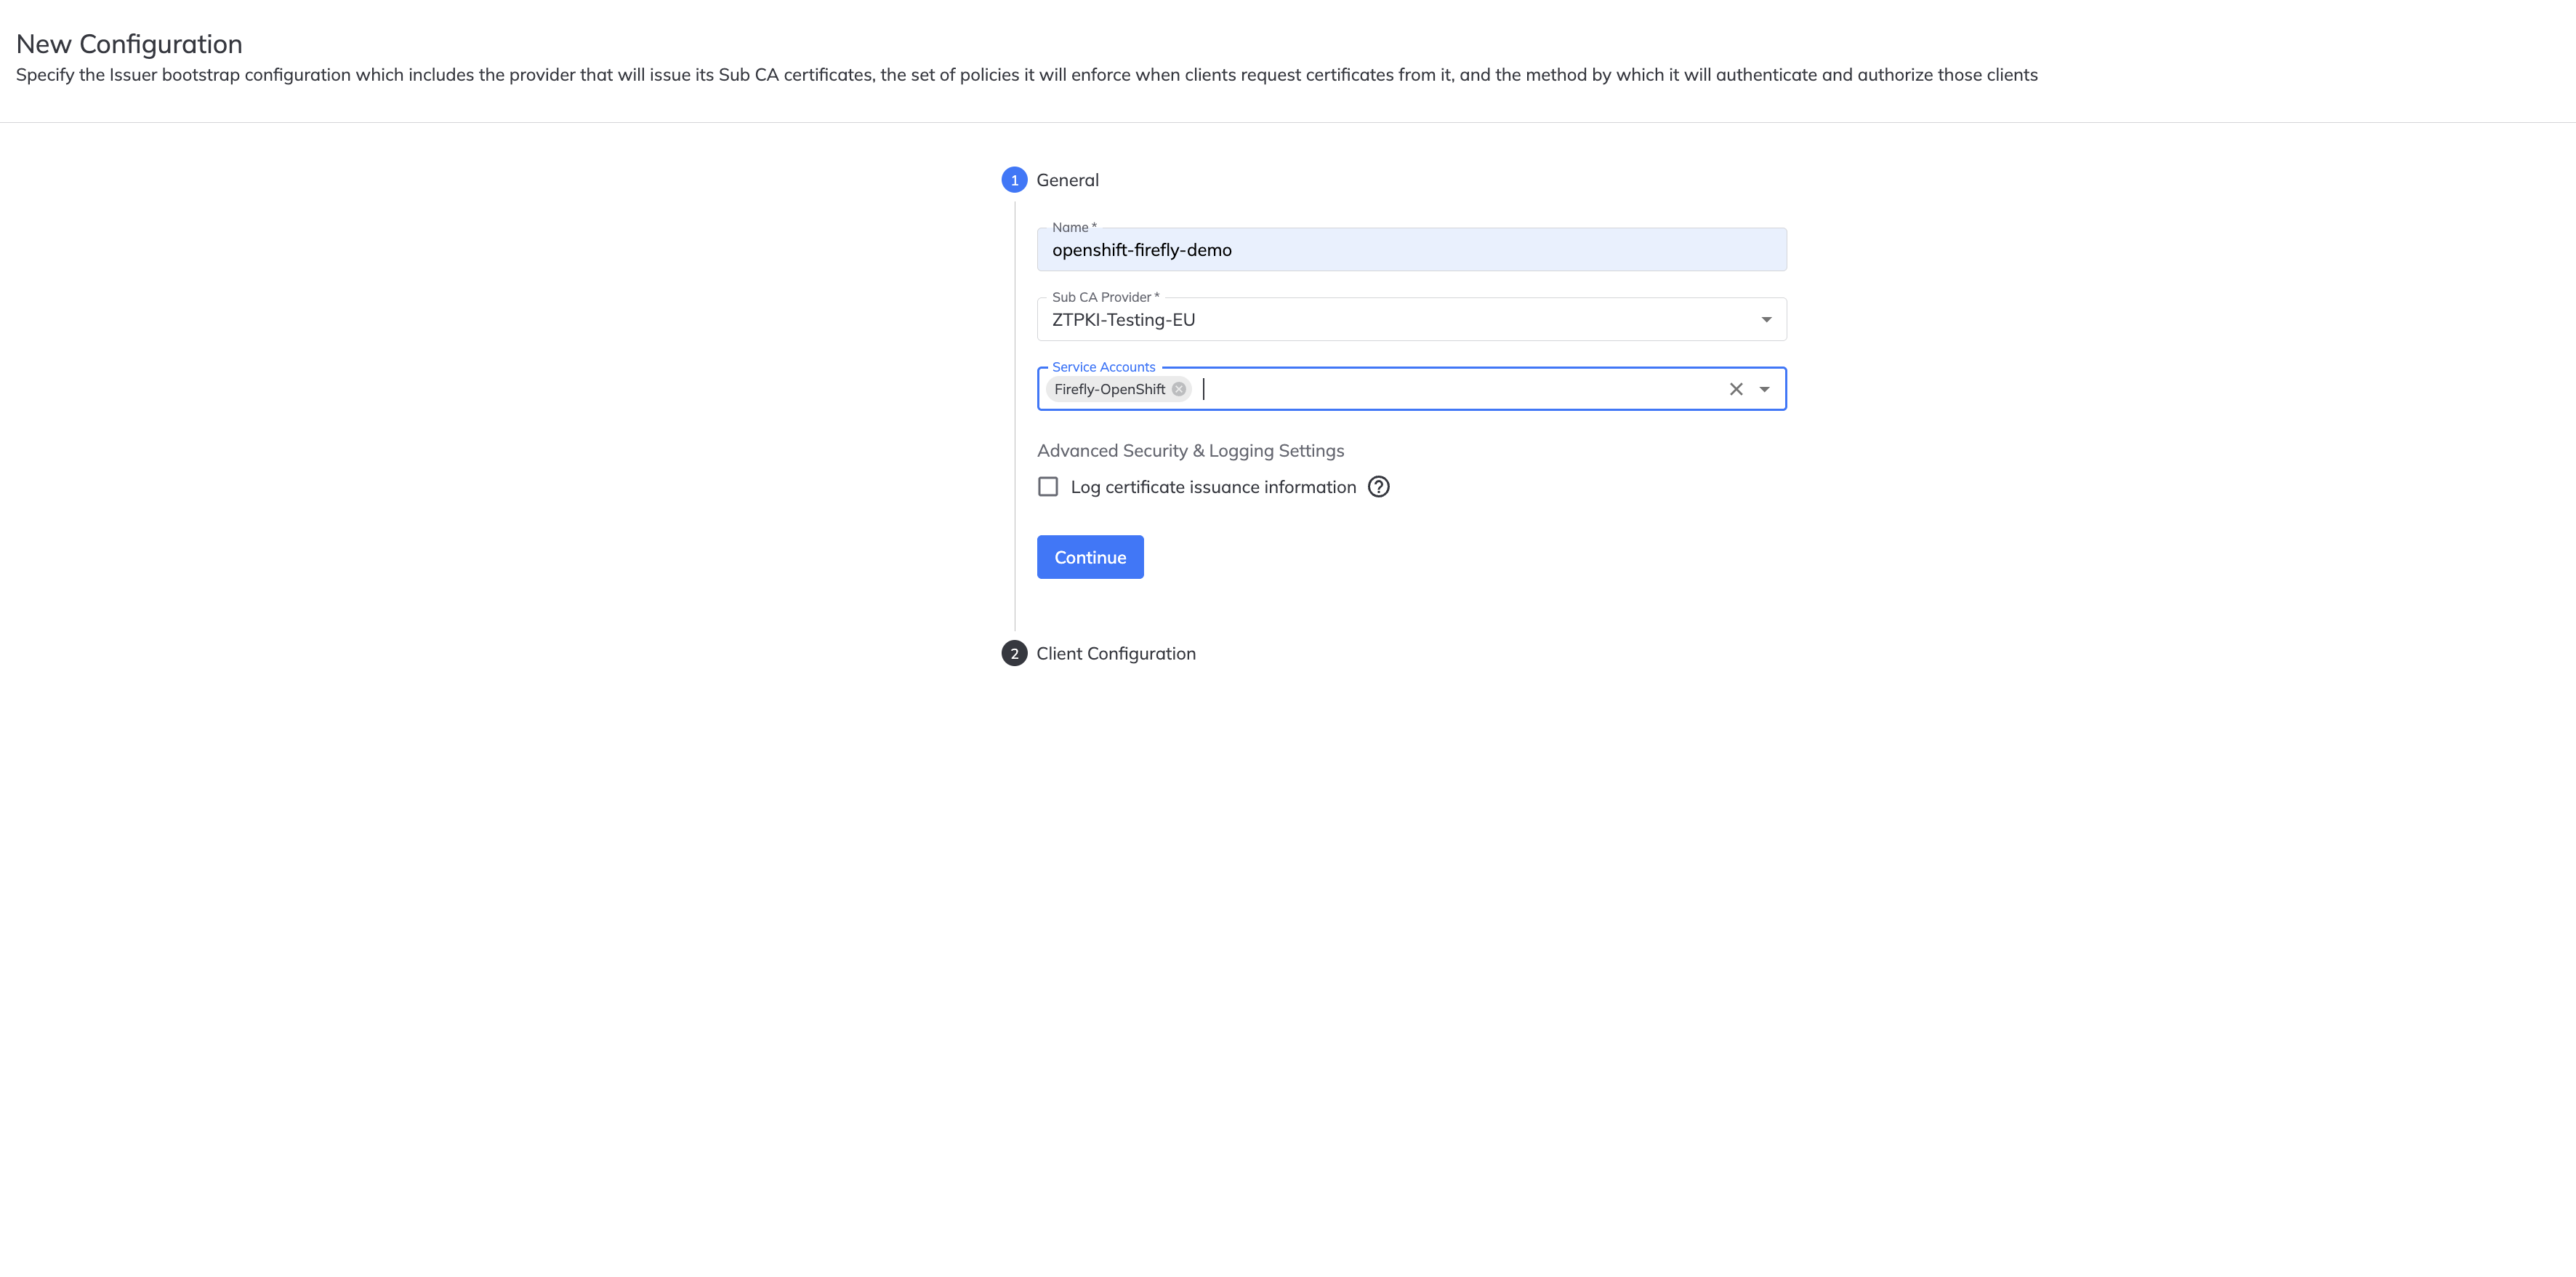Viewport: 2576px width, 1277px height.
Task: Go to the Client Configuration step
Action: click(1116, 654)
